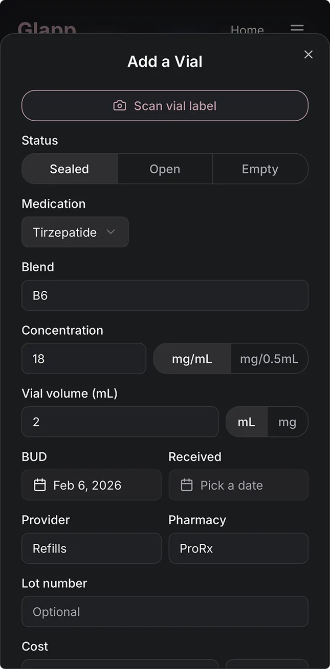The image size is (330, 669).
Task: Click the optional Lot number field
Action: point(165,612)
